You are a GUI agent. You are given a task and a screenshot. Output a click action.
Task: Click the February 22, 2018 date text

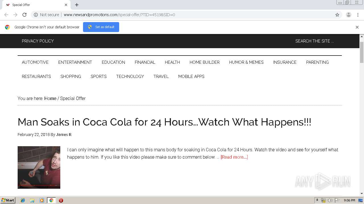tap(34, 135)
